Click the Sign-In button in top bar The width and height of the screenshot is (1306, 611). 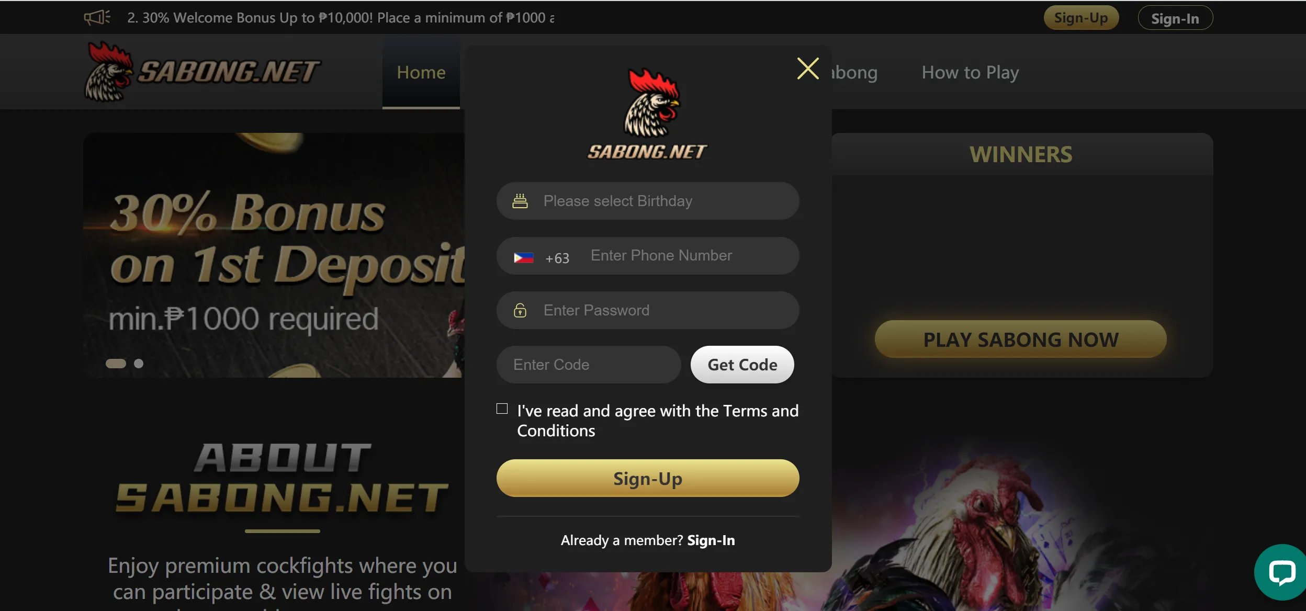pyautogui.click(x=1174, y=17)
